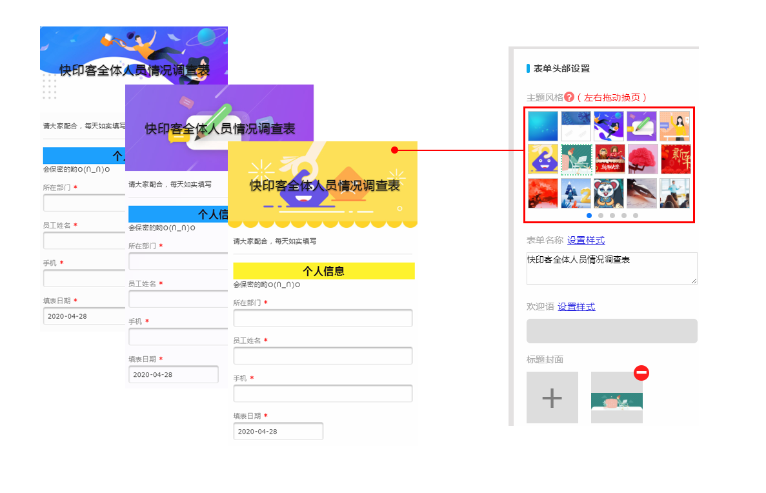This screenshot has width=766, height=493.
Task: Pick the snowy trees winter theme
Action: 576,193
